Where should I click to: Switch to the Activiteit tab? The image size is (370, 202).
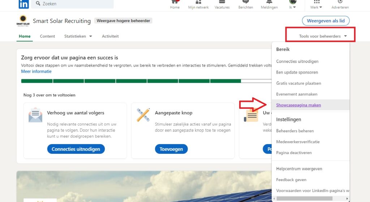point(110,36)
